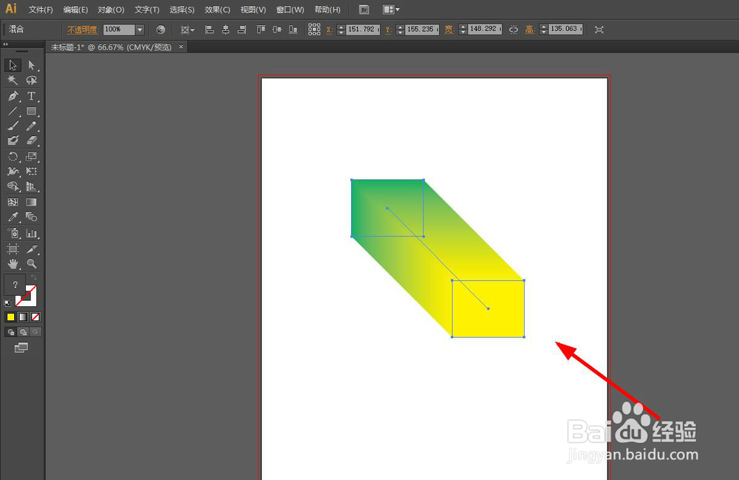
Task: Click the vertical align top icon
Action: (x=261, y=30)
